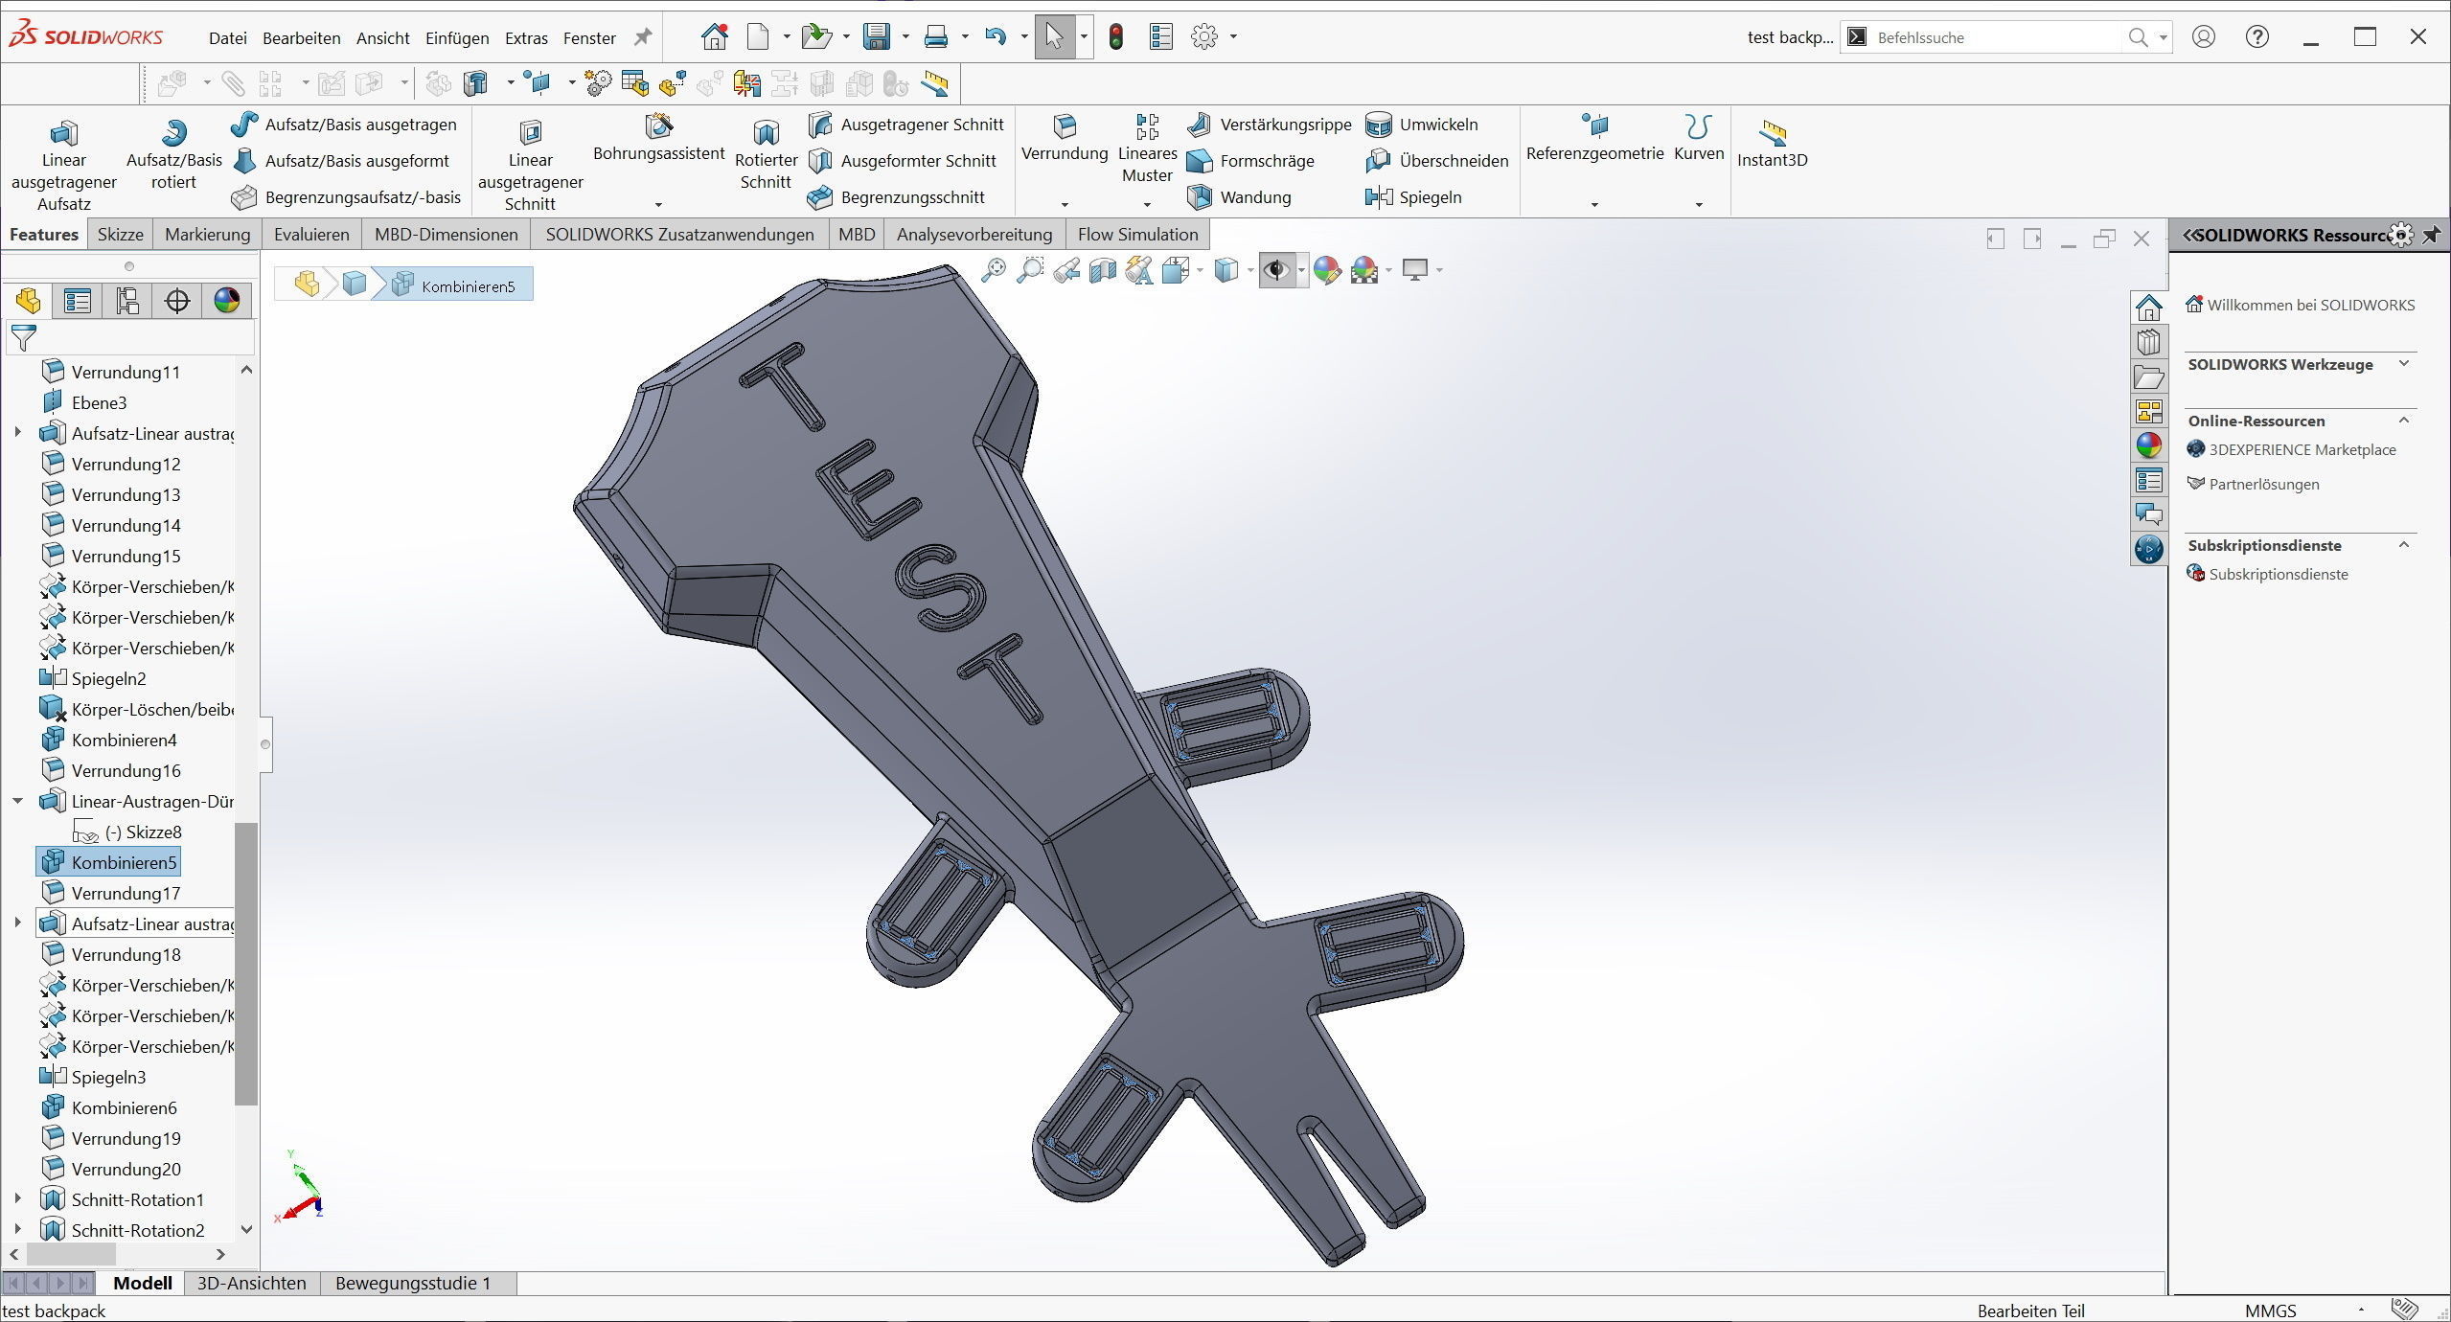Viewport: 2451px width, 1322px height.
Task: Expand the Schnitt-Rotation1 tree item
Action: 17,1199
